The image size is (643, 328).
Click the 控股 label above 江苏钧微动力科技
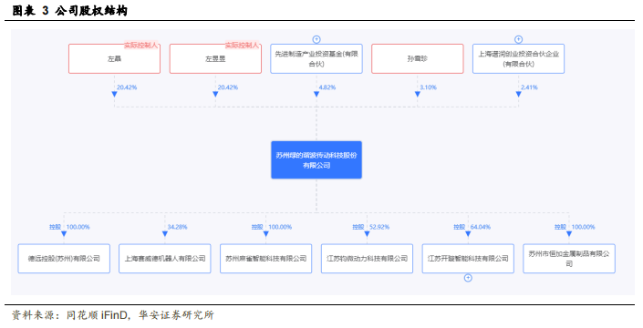358,227
